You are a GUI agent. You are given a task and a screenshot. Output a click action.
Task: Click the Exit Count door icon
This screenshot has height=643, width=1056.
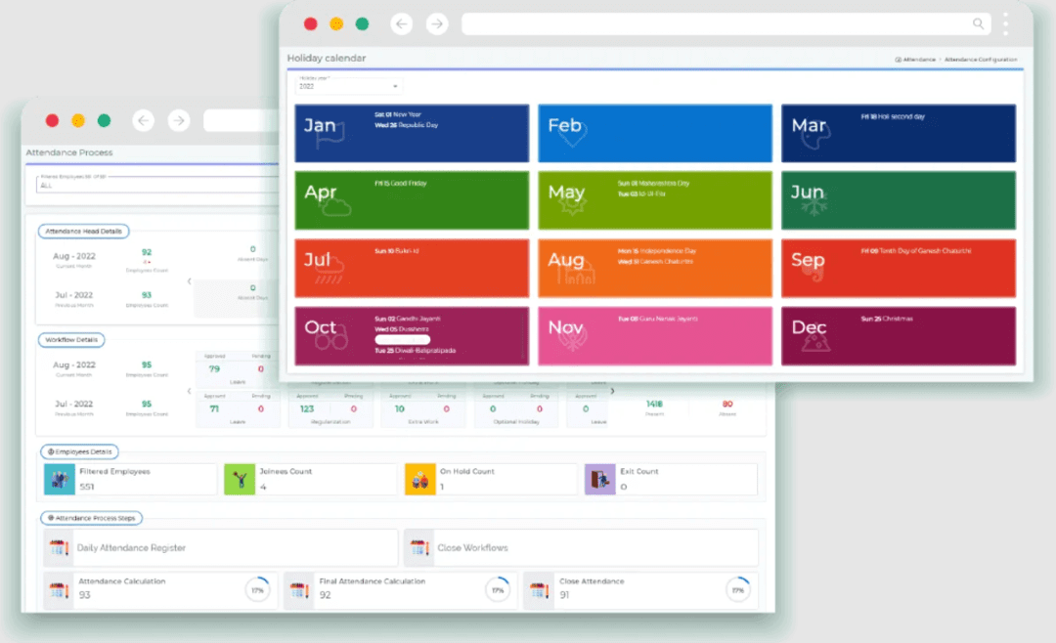click(599, 479)
